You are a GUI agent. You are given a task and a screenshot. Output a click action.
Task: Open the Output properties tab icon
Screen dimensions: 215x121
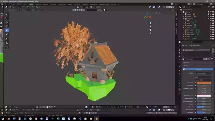click(x=179, y=53)
